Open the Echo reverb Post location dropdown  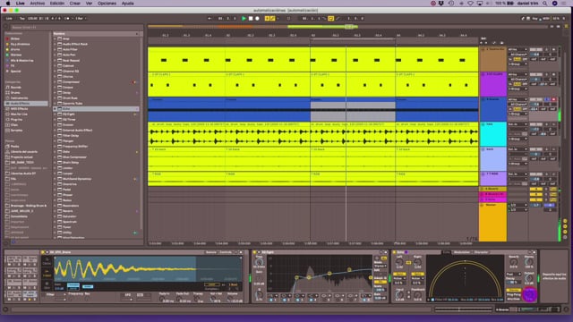(514, 275)
